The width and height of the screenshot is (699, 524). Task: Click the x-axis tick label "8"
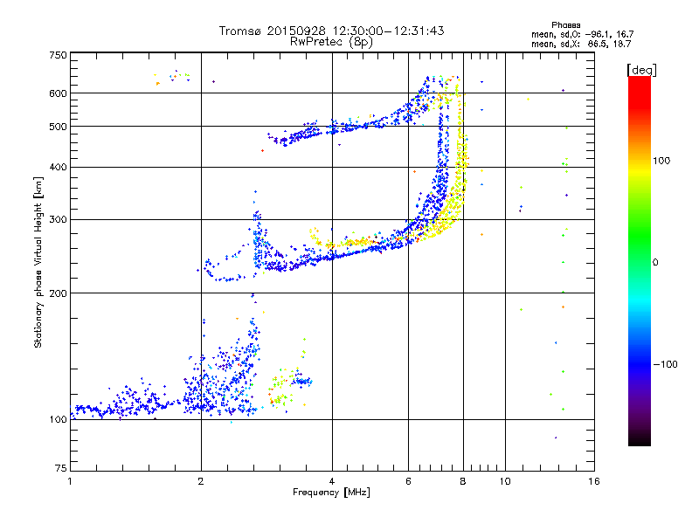pos(463,481)
